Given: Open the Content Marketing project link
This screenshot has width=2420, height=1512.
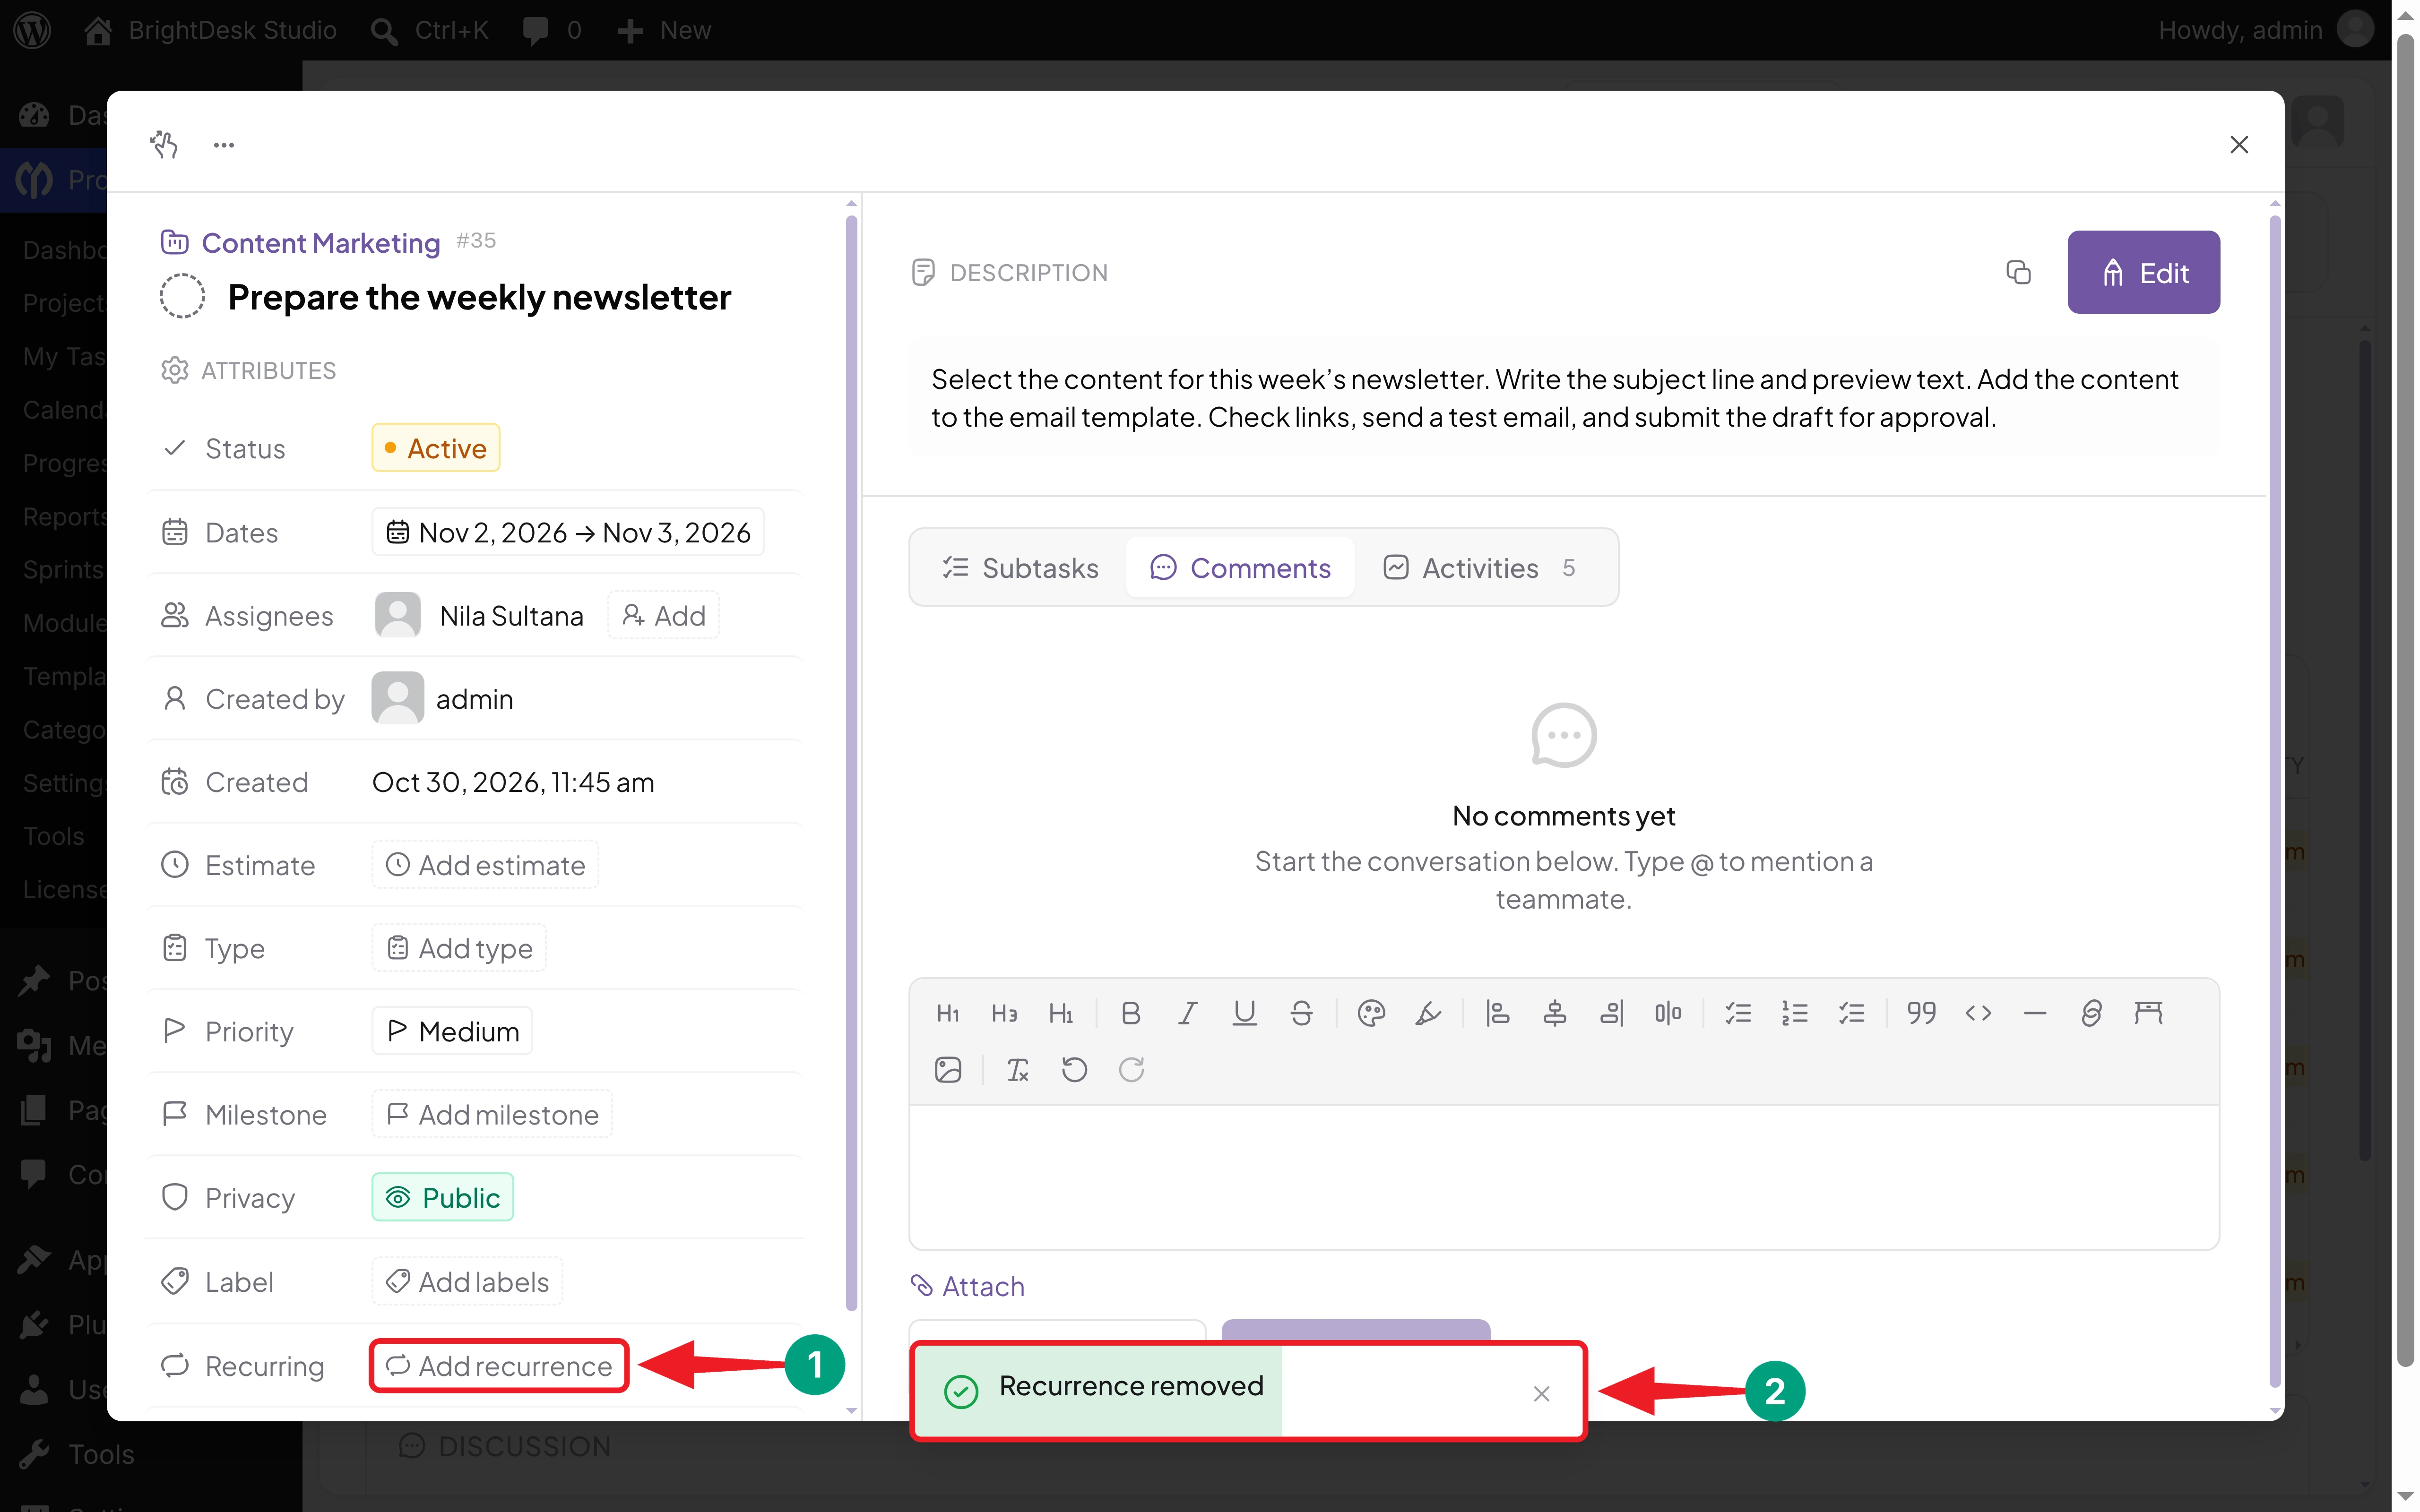Looking at the screenshot, I should pos(320,243).
